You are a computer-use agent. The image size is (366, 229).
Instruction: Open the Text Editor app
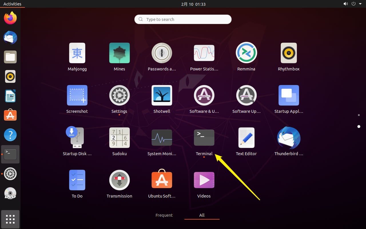click(246, 138)
